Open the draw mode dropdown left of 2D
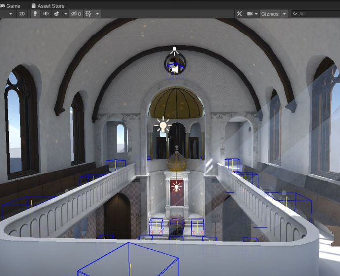The width and height of the screenshot is (340, 276). coord(10,14)
